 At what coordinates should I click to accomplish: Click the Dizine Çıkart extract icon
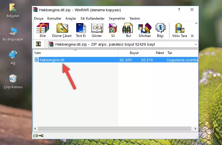point(62,30)
